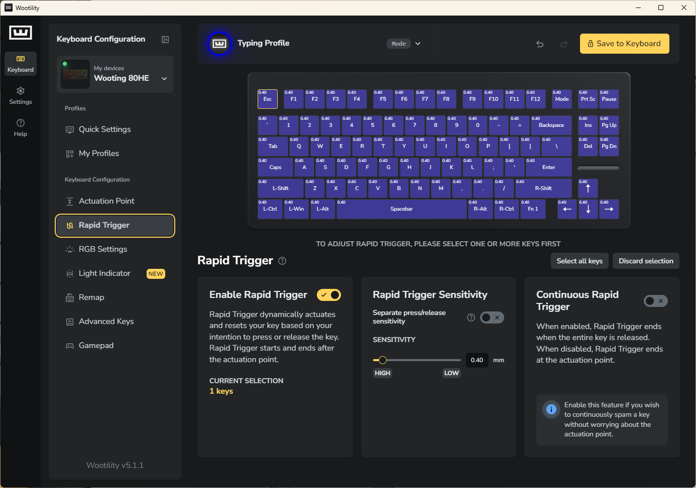696x488 pixels.
Task: Select the left arrow key
Action: [x=567, y=209]
